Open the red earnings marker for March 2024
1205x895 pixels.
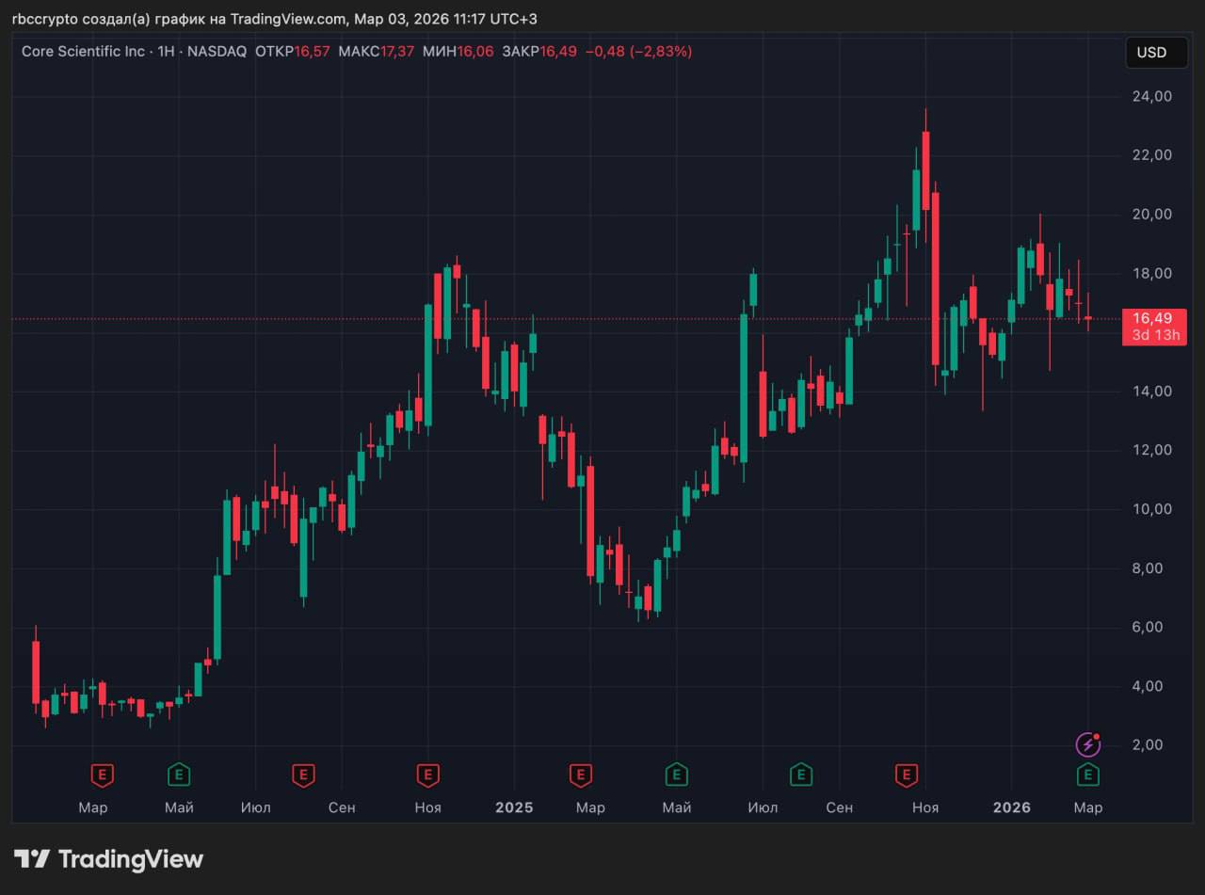pyautogui.click(x=102, y=775)
